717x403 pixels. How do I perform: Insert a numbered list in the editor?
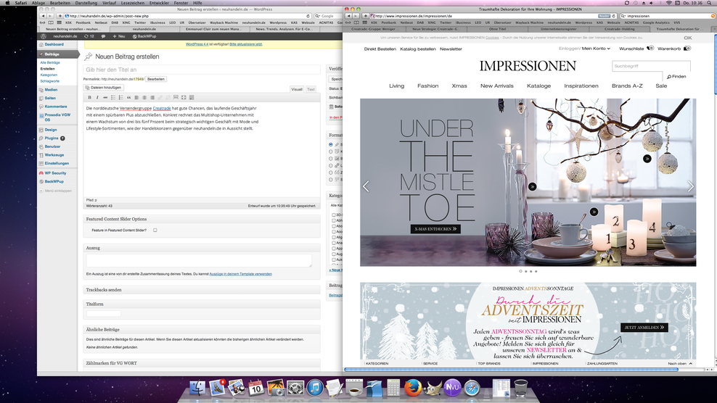tap(120, 97)
